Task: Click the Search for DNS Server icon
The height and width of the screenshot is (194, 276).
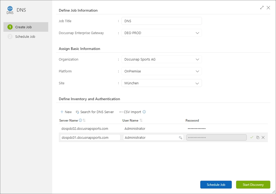Action: 77,112
